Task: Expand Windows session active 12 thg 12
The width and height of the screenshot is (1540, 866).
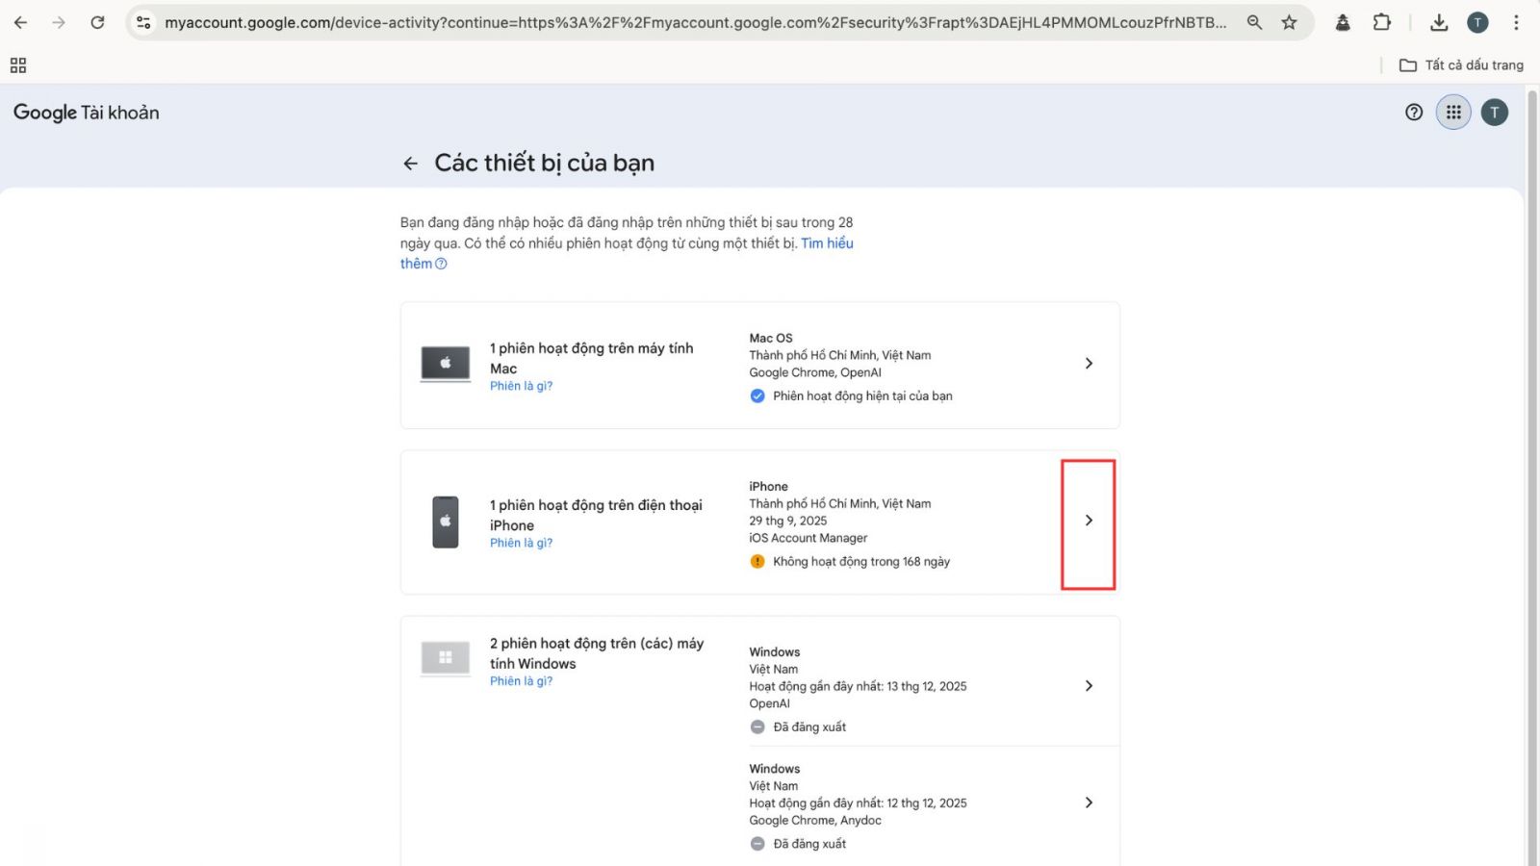Action: point(1089,802)
